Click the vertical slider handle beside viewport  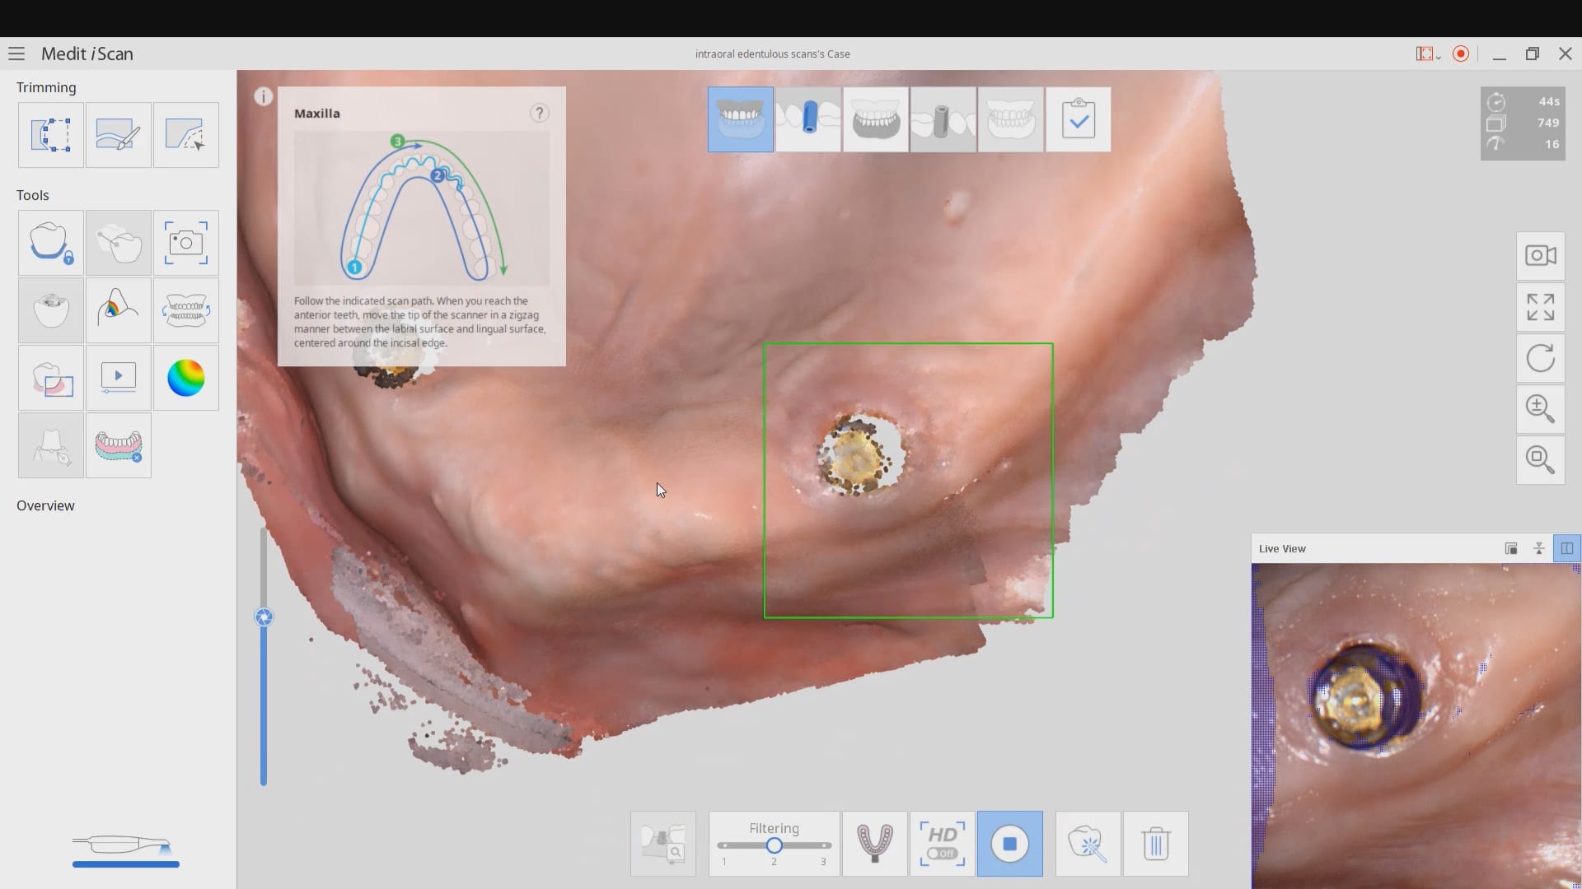[264, 617]
